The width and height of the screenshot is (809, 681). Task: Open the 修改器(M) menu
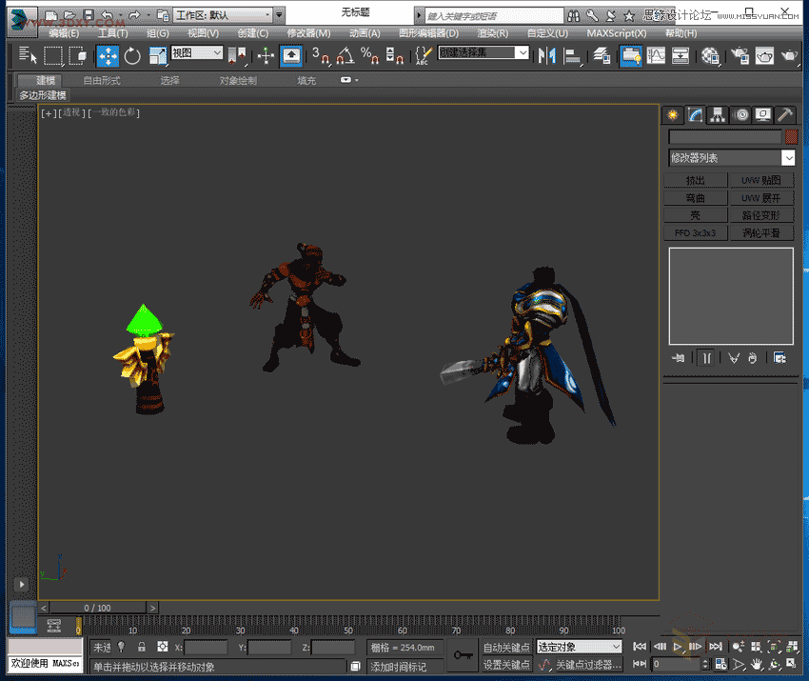click(308, 33)
